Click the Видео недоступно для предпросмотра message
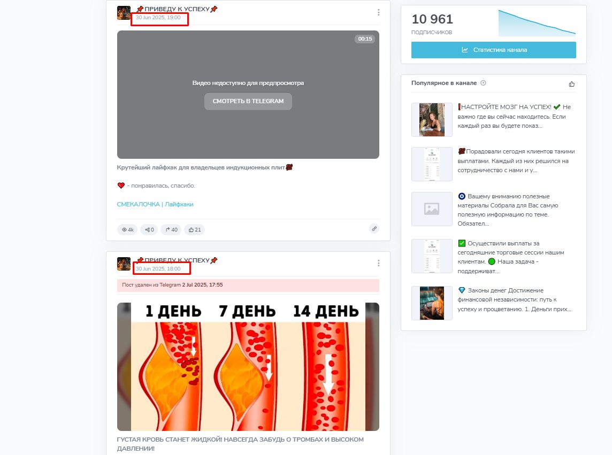Image resolution: width=612 pixels, height=455 pixels. point(248,83)
